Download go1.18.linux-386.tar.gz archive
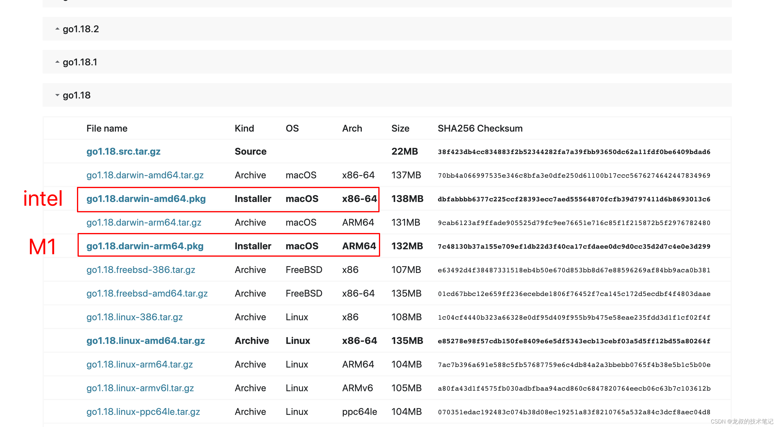The image size is (778, 427). (x=134, y=317)
